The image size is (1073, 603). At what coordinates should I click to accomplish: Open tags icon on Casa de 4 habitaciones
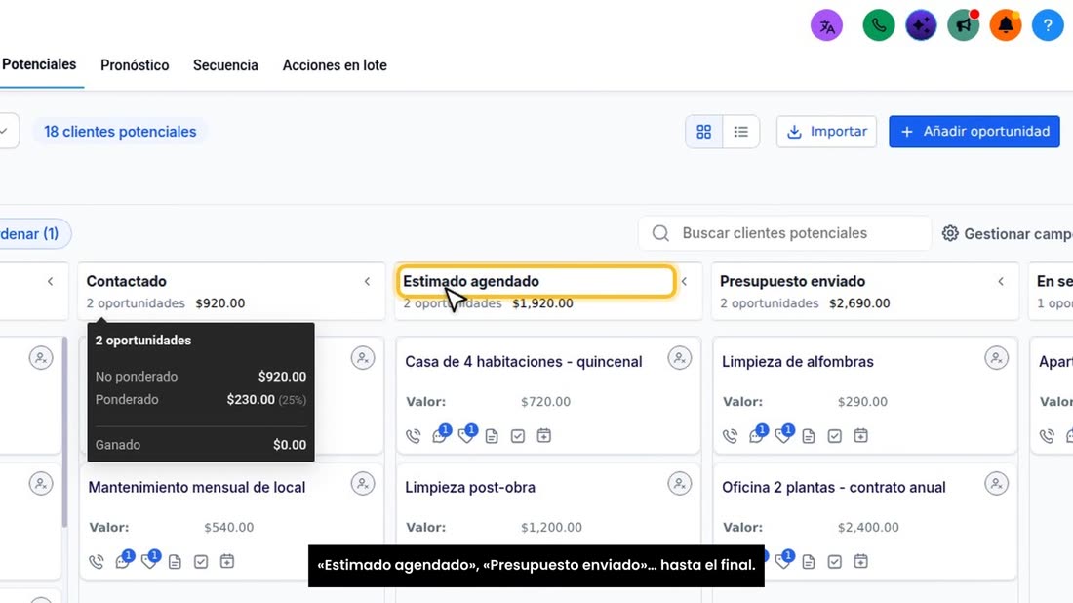click(x=466, y=435)
